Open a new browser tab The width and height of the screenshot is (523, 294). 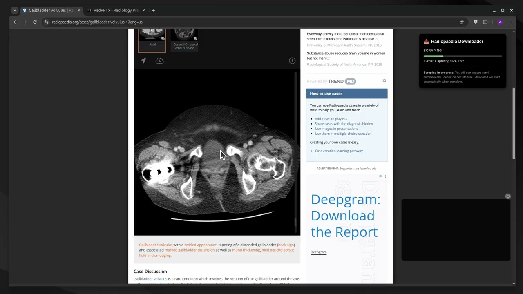(154, 10)
